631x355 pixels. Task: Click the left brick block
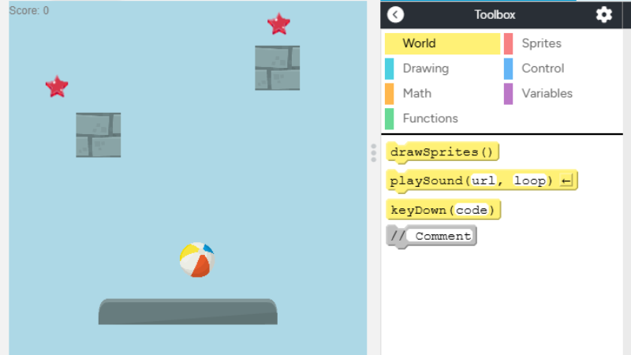(x=99, y=135)
